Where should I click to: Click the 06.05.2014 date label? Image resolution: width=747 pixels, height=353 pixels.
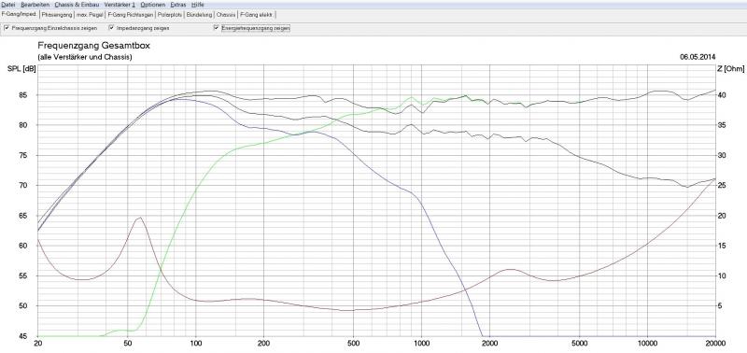[x=698, y=57]
